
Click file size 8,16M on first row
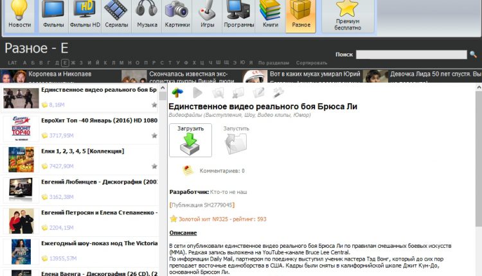[x=57, y=105]
